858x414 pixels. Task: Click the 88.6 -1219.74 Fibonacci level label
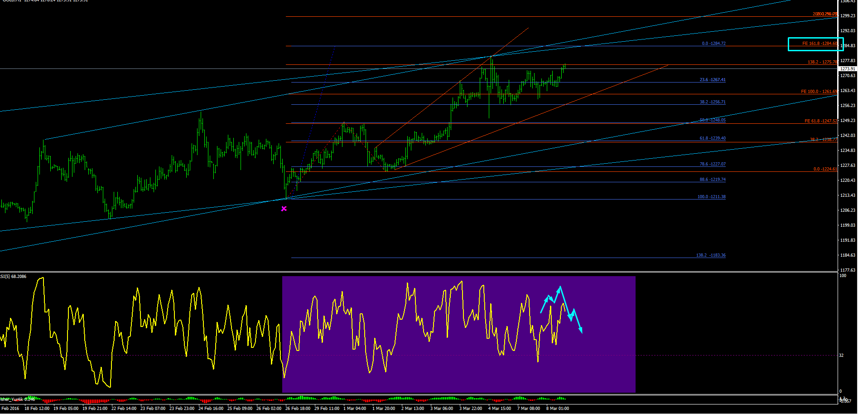[712, 180]
